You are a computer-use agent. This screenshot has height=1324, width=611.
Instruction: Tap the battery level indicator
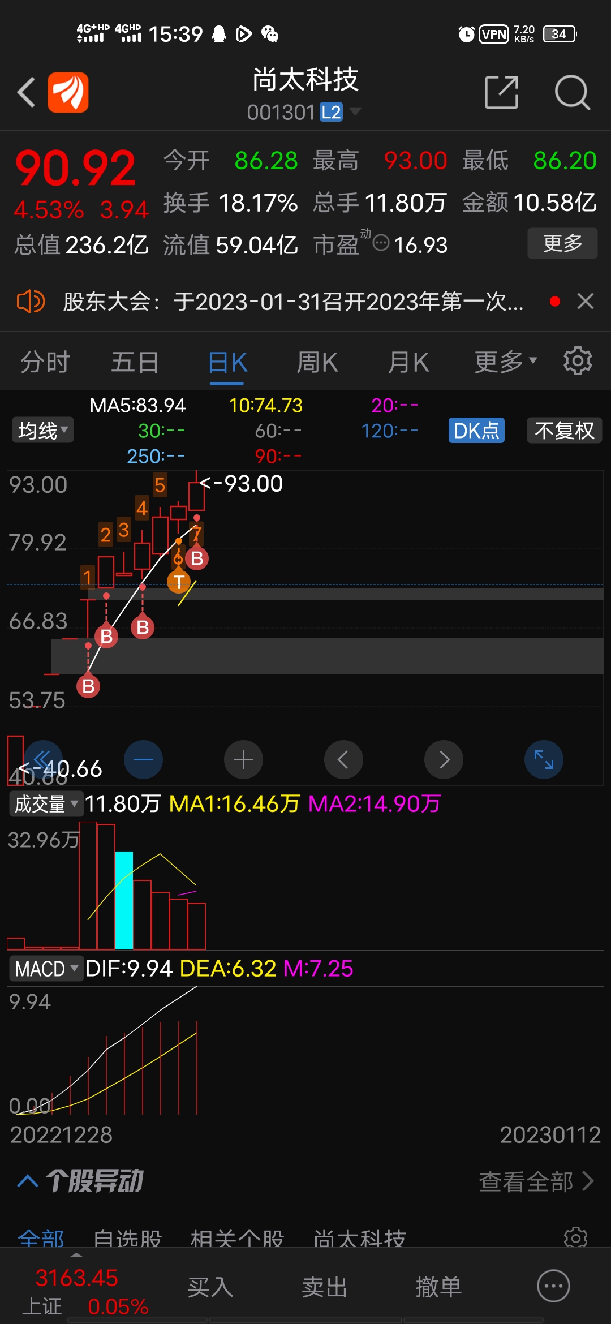click(x=560, y=35)
